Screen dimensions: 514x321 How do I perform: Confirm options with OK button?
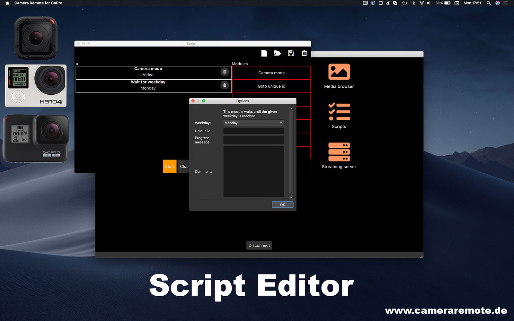pyautogui.click(x=282, y=205)
